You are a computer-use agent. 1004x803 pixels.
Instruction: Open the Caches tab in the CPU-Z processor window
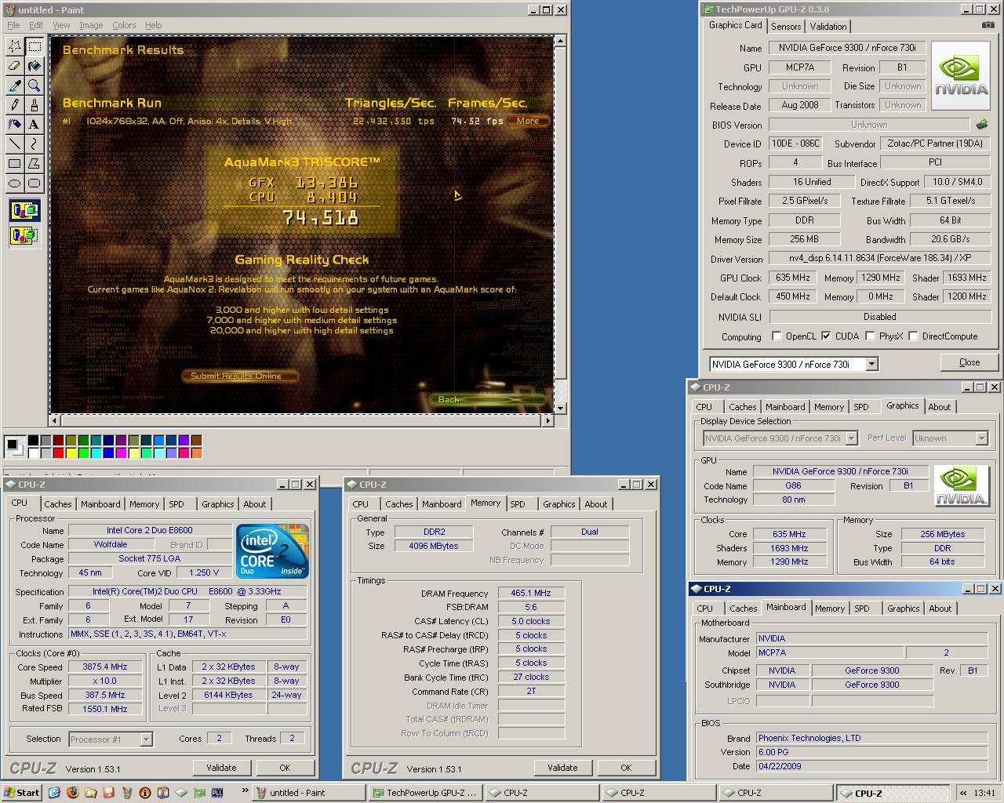coord(58,504)
